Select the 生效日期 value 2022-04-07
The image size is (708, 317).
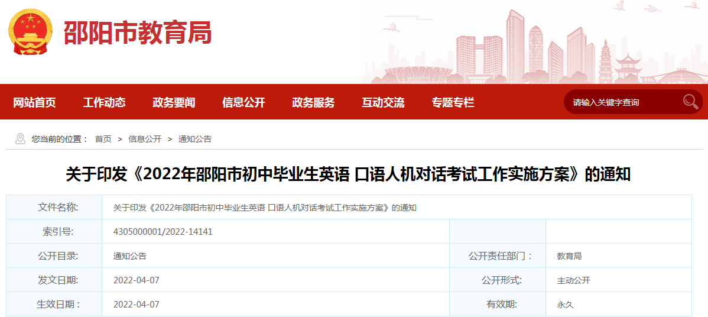click(137, 305)
